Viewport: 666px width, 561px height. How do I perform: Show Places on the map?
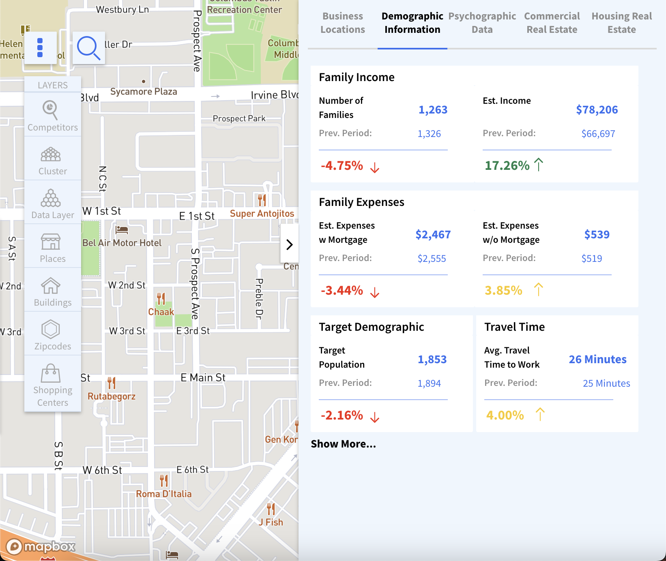coord(52,247)
